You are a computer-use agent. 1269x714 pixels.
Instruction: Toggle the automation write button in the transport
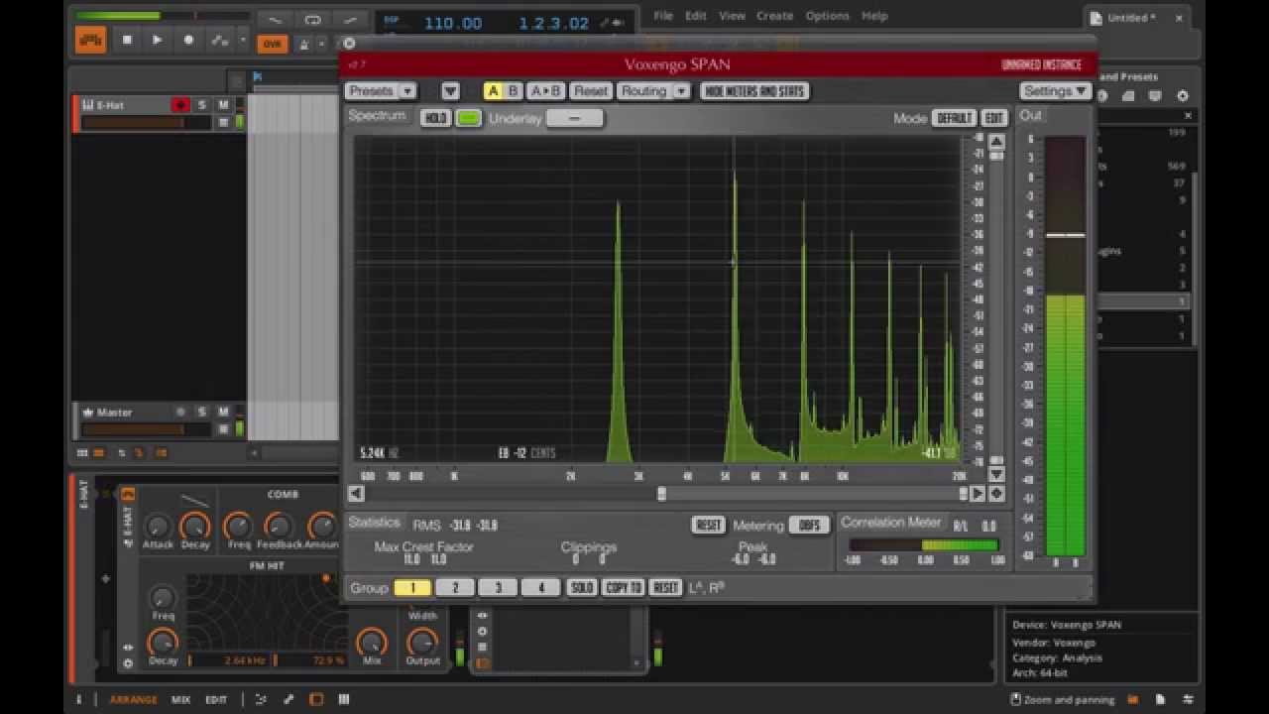pyautogui.click(x=222, y=40)
